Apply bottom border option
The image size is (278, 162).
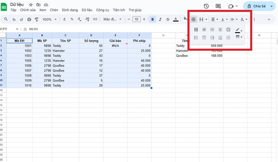pyautogui.click(x=220, y=38)
